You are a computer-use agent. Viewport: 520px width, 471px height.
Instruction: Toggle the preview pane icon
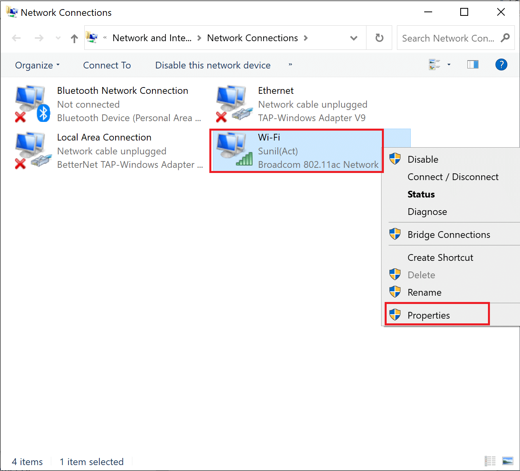[x=473, y=65]
